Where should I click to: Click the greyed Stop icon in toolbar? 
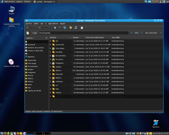point(60,28)
